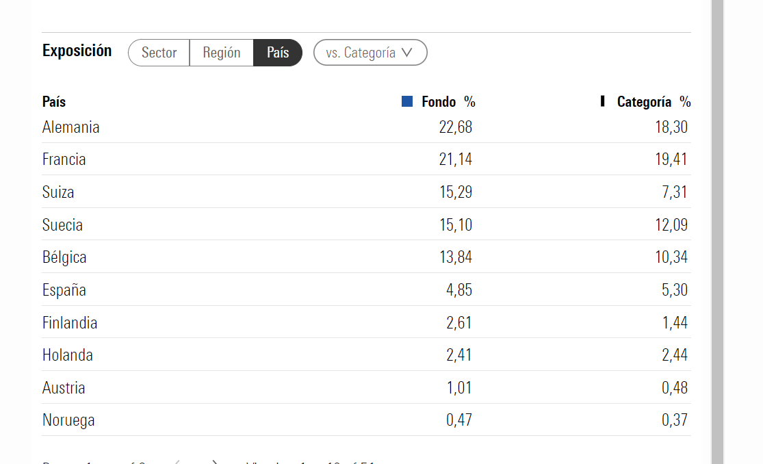Click the vertical scrollbar on the right
The height and width of the screenshot is (464, 763).
click(717, 233)
